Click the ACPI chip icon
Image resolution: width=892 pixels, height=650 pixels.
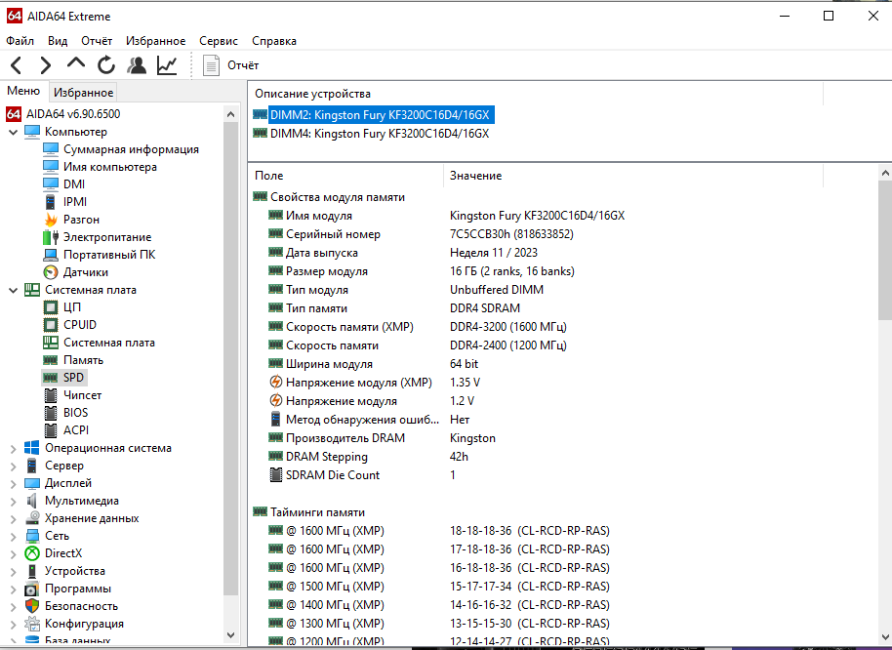pyautogui.click(x=51, y=430)
